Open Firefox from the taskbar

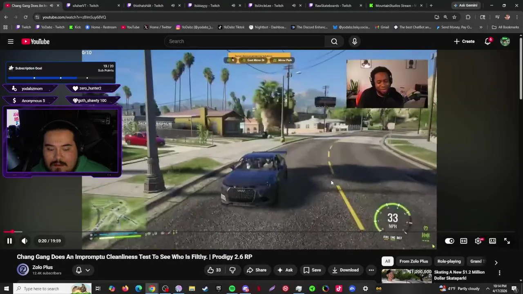click(x=125, y=289)
